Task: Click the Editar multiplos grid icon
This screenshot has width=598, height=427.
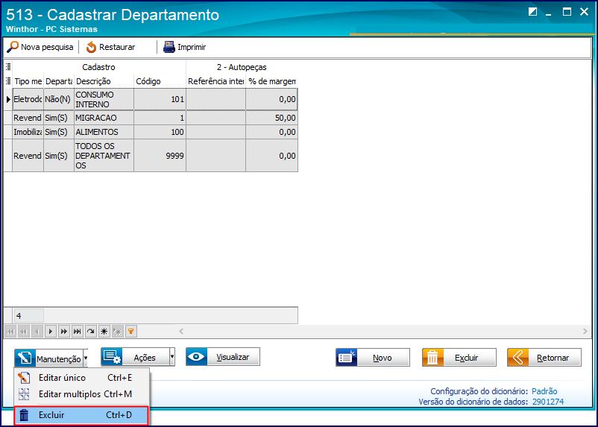Action: click(x=24, y=393)
